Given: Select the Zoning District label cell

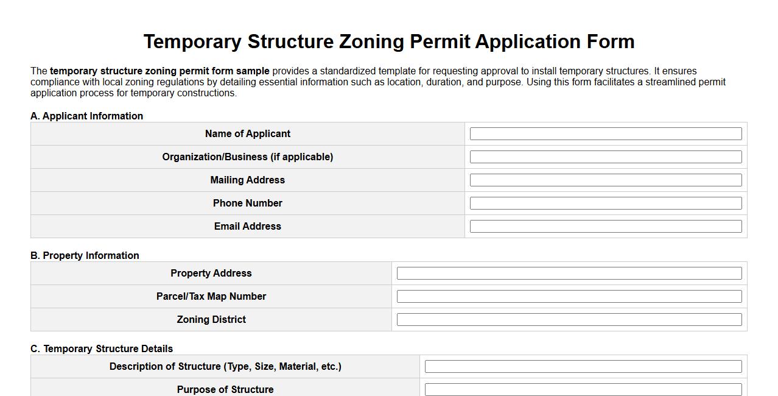Looking at the screenshot, I should click(x=211, y=319).
